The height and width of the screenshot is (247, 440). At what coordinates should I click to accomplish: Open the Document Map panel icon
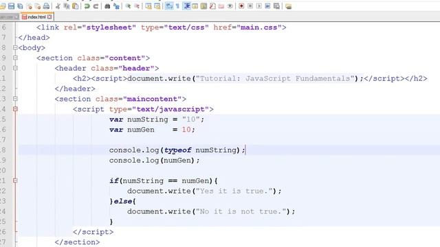[x=203, y=6]
